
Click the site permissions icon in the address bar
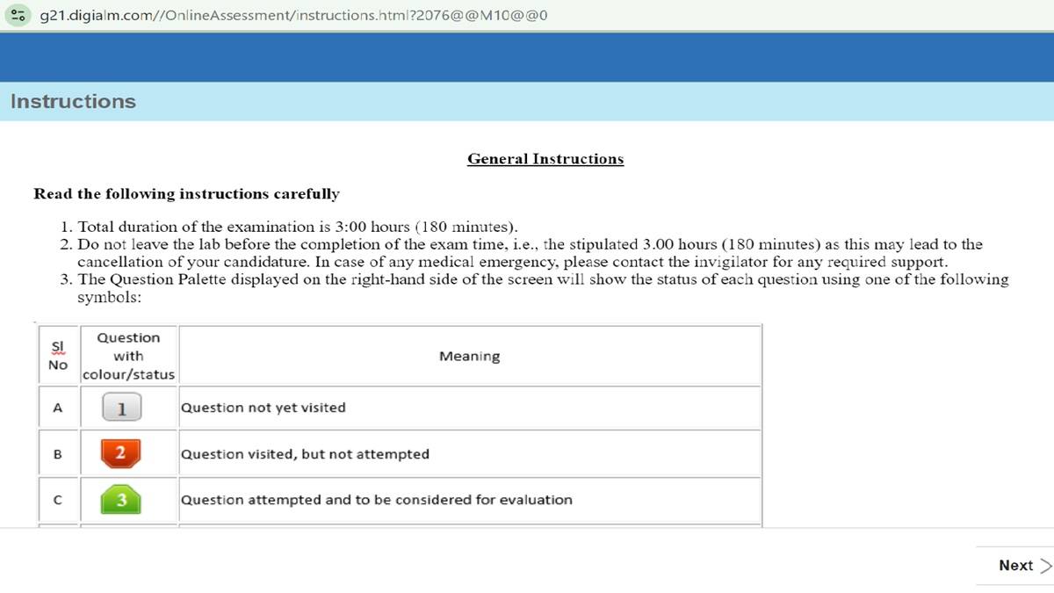18,14
